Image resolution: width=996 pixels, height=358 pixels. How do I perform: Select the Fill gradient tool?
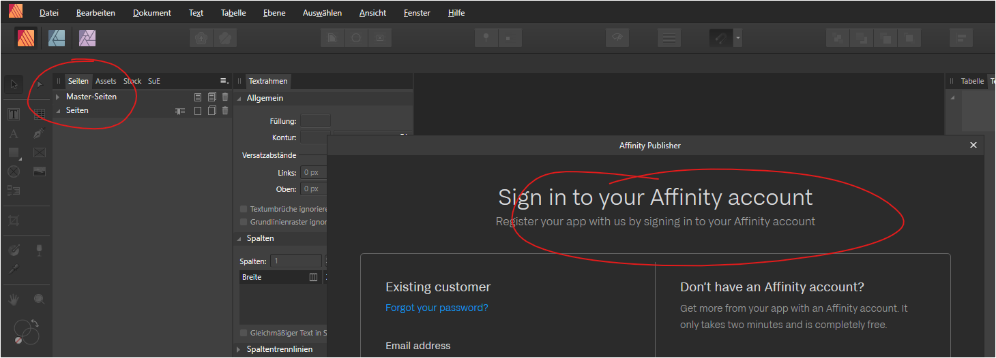tap(14, 250)
